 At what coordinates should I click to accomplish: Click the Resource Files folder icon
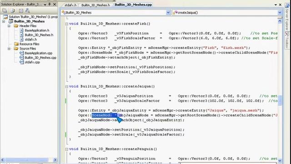coord(16,44)
